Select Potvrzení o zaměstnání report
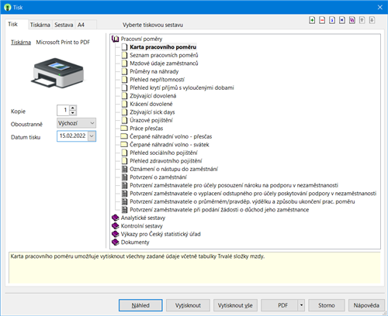Screen dimensions: 388x316 point(158,177)
